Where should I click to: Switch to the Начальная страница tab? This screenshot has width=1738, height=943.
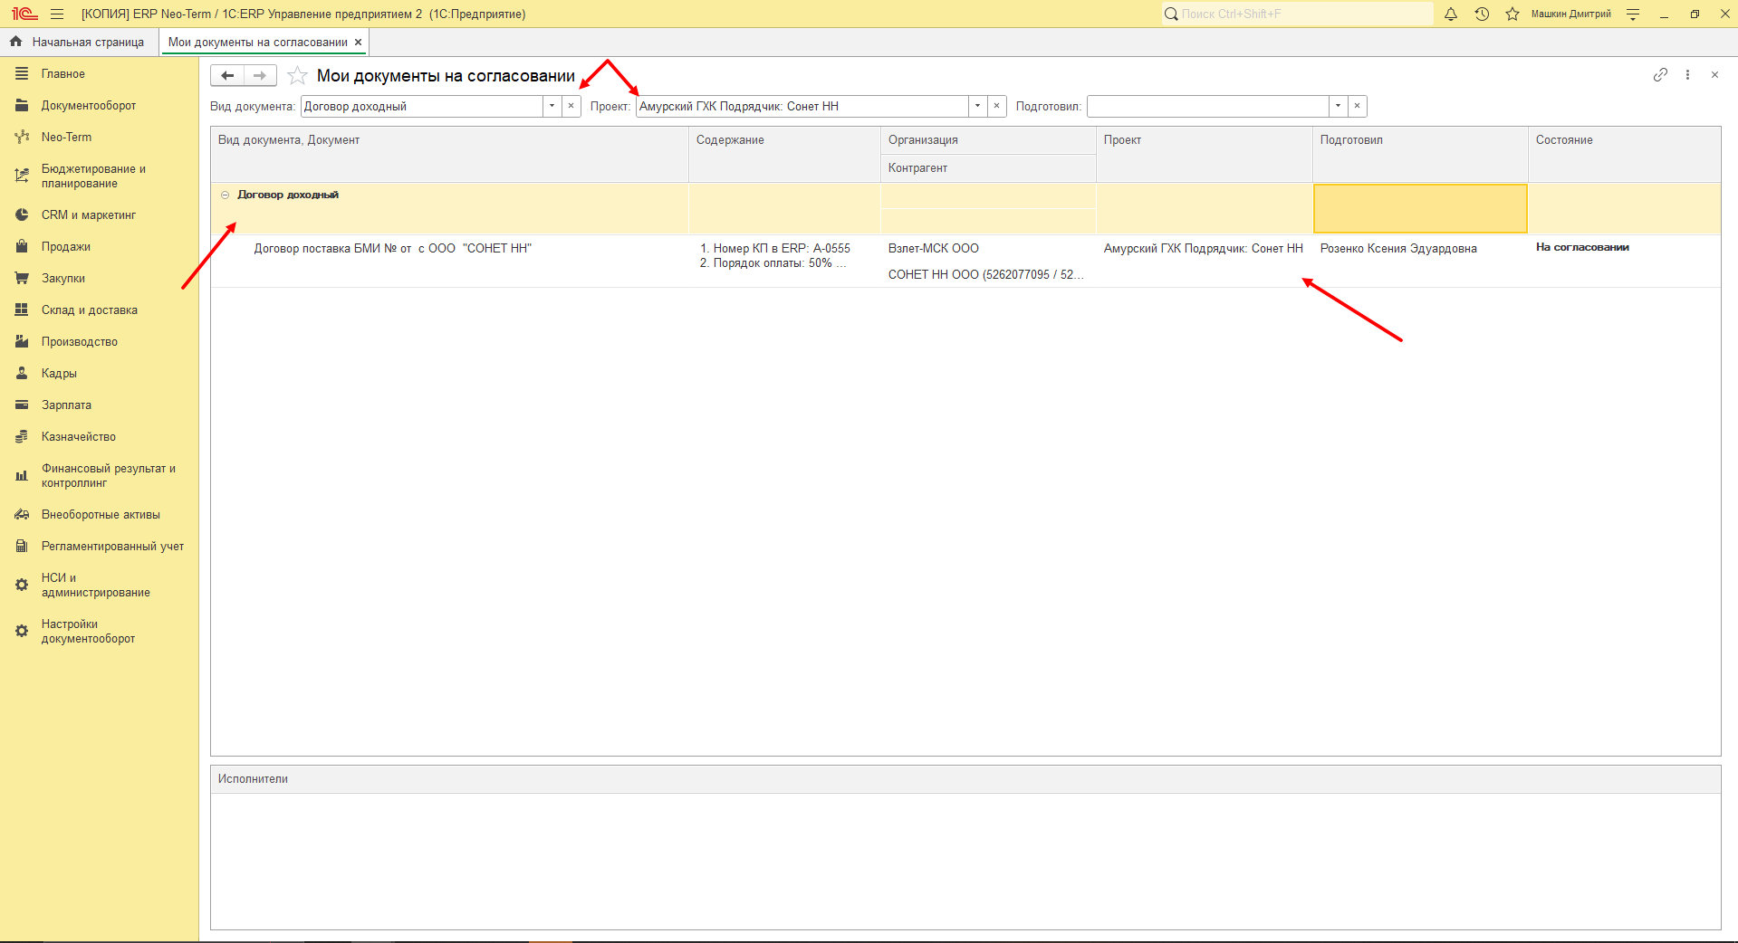[80, 42]
